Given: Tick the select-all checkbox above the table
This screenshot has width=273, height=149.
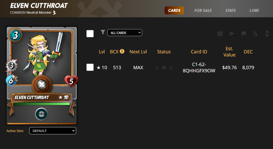Looking at the screenshot, I should coord(90,33).
